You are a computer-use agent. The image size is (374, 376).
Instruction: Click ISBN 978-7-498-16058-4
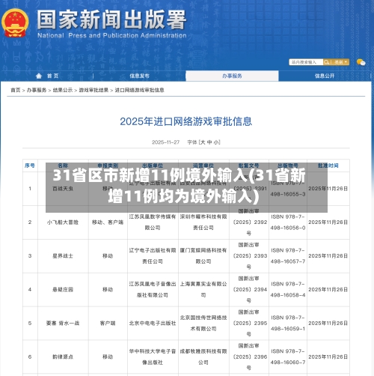click(x=288, y=290)
